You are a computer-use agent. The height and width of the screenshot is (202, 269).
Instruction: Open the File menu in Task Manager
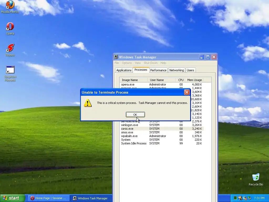pos(117,63)
